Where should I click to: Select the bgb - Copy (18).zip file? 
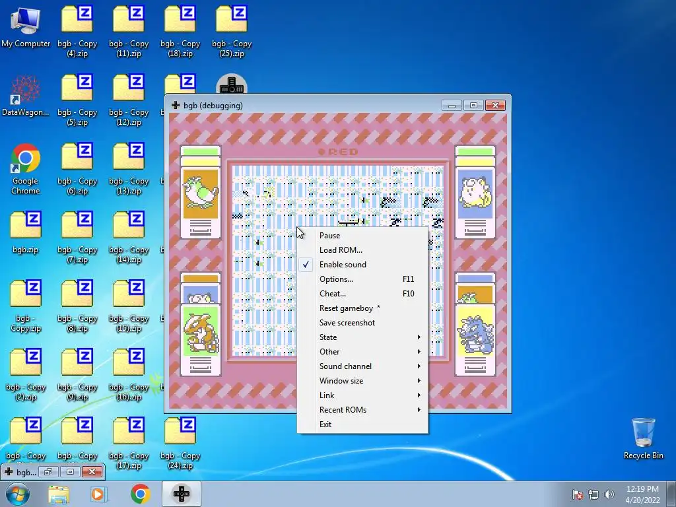click(x=180, y=31)
